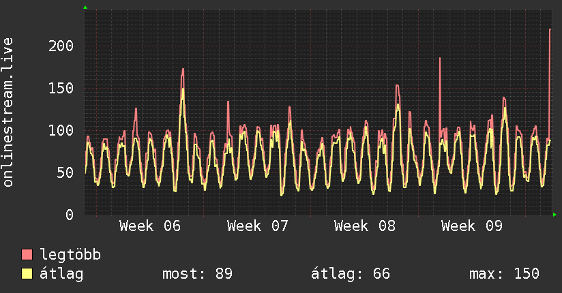The height and width of the screenshot is (293, 562).
Task: Select the átlag legend label text
Action: (61, 274)
